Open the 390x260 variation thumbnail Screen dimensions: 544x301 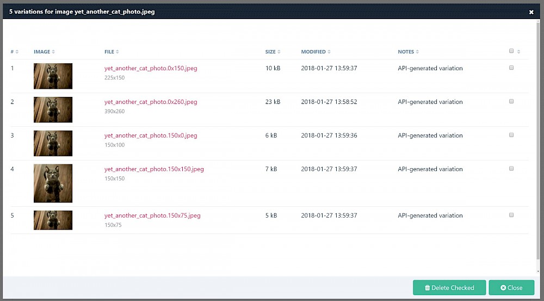(x=53, y=109)
